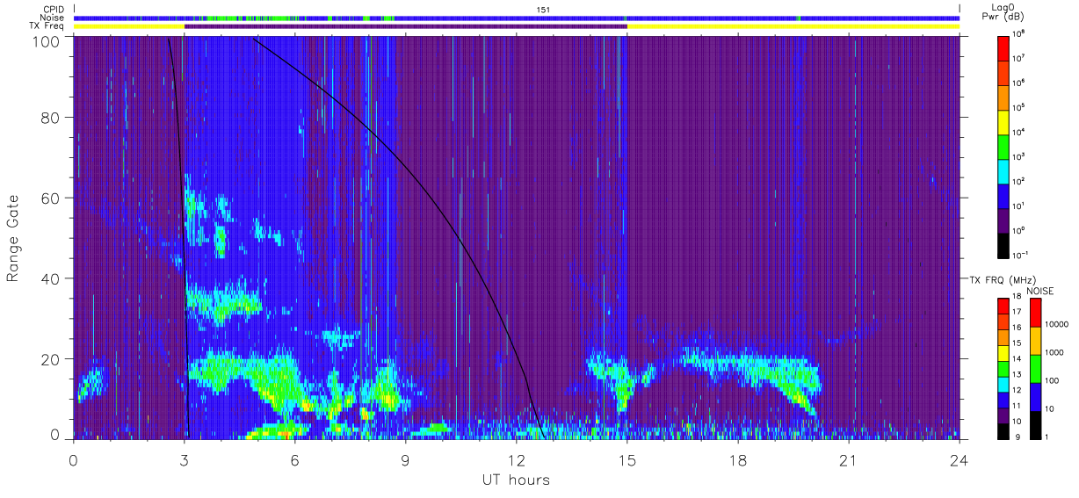This screenshot has height=498, width=1079.
Task: Pick the red segment of the TX FRQ colorbar
Action: 1003,305
